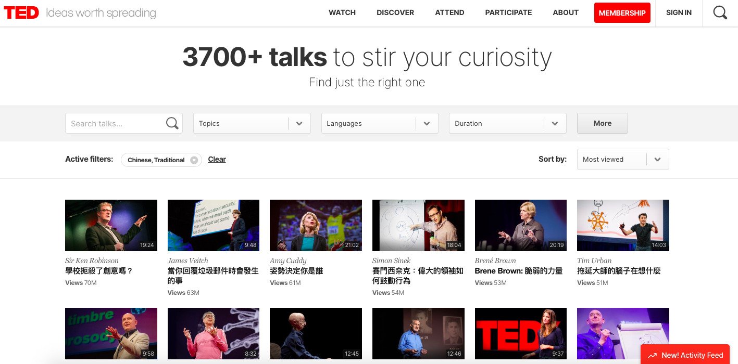Click title 姿勢決定你是誰
Screen dimensions: 738x364
296,271
